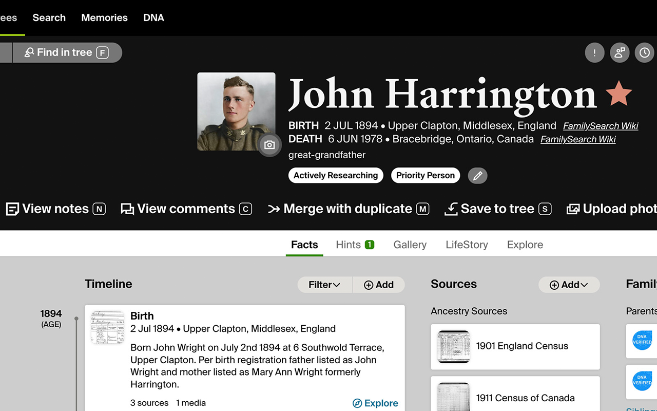
Task: Open the Sources Add dropdown
Action: 569,285
